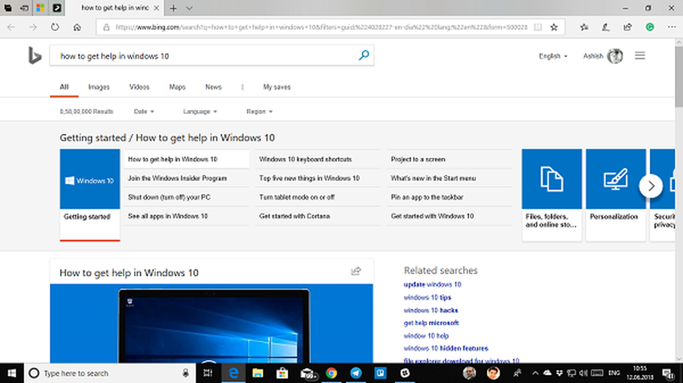Click the Bing search magnifier icon

364,56
